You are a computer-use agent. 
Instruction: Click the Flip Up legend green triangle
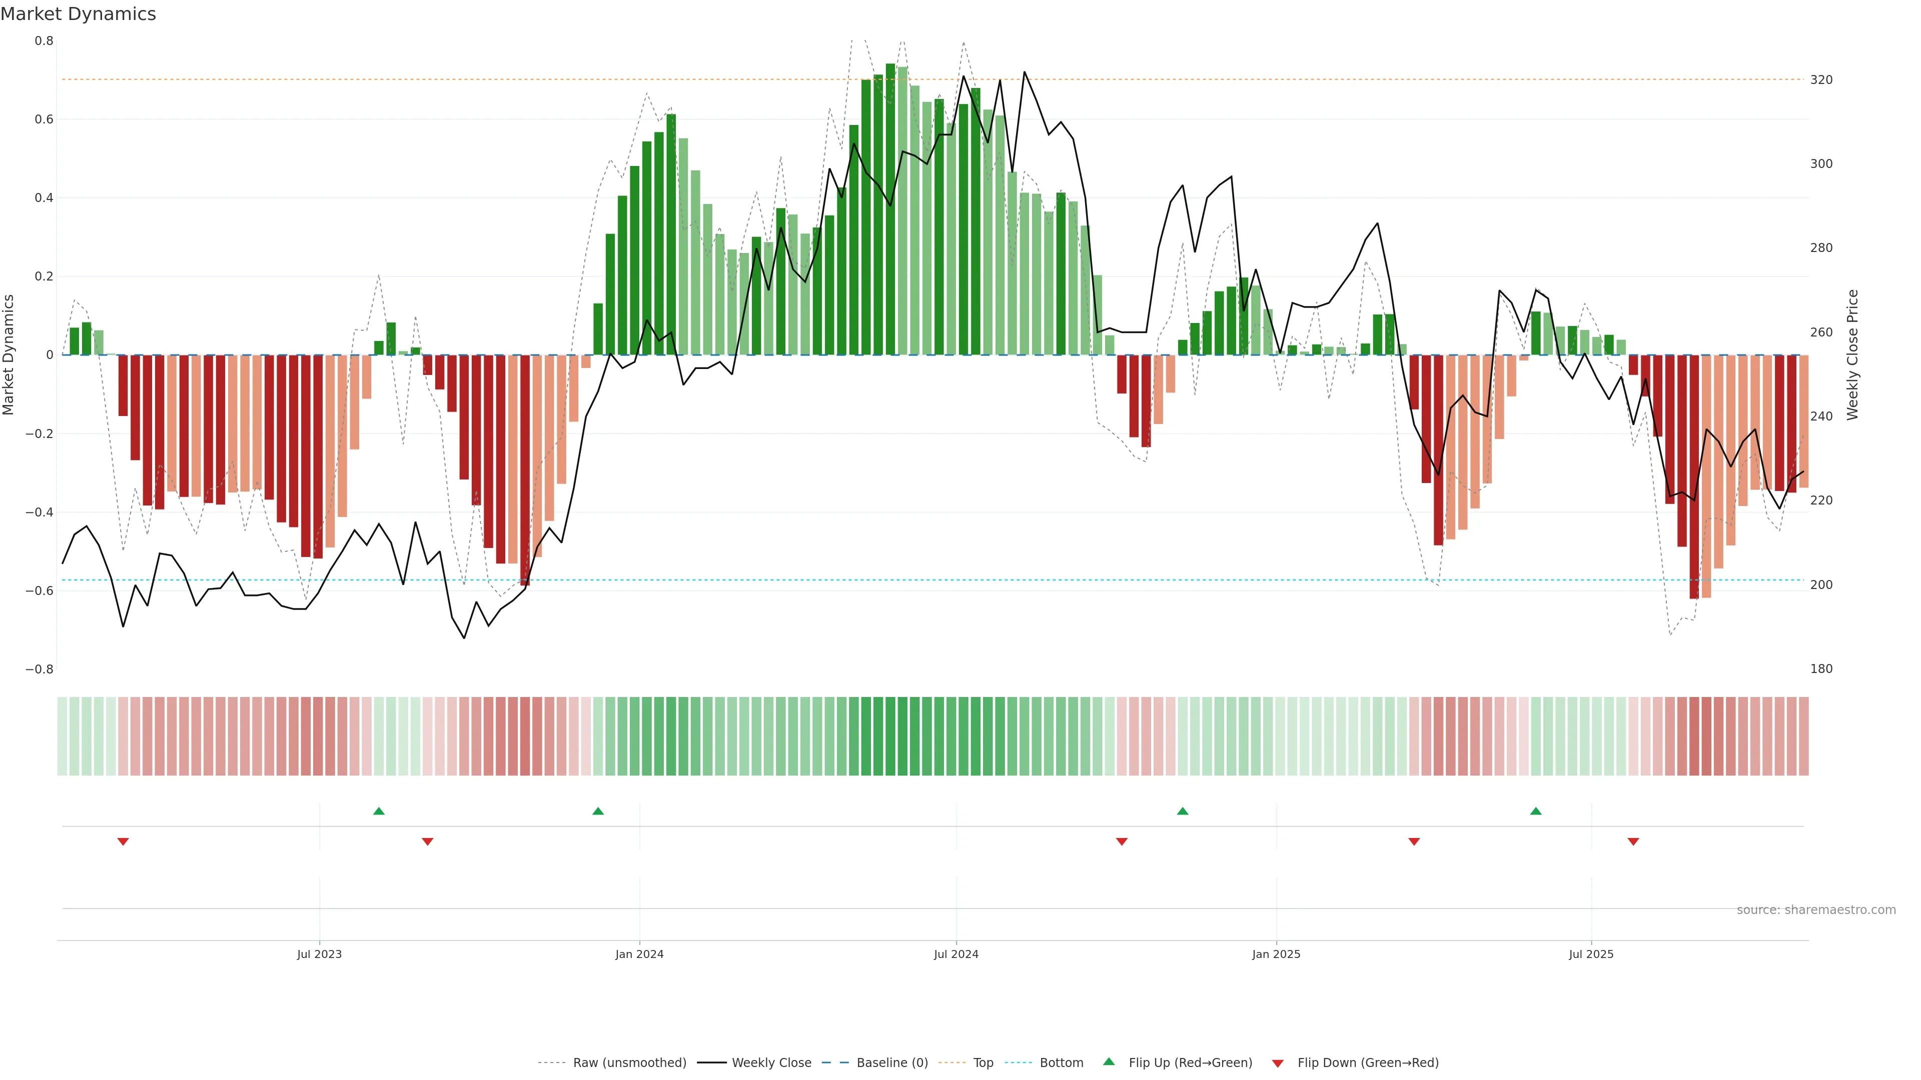click(x=1109, y=1061)
